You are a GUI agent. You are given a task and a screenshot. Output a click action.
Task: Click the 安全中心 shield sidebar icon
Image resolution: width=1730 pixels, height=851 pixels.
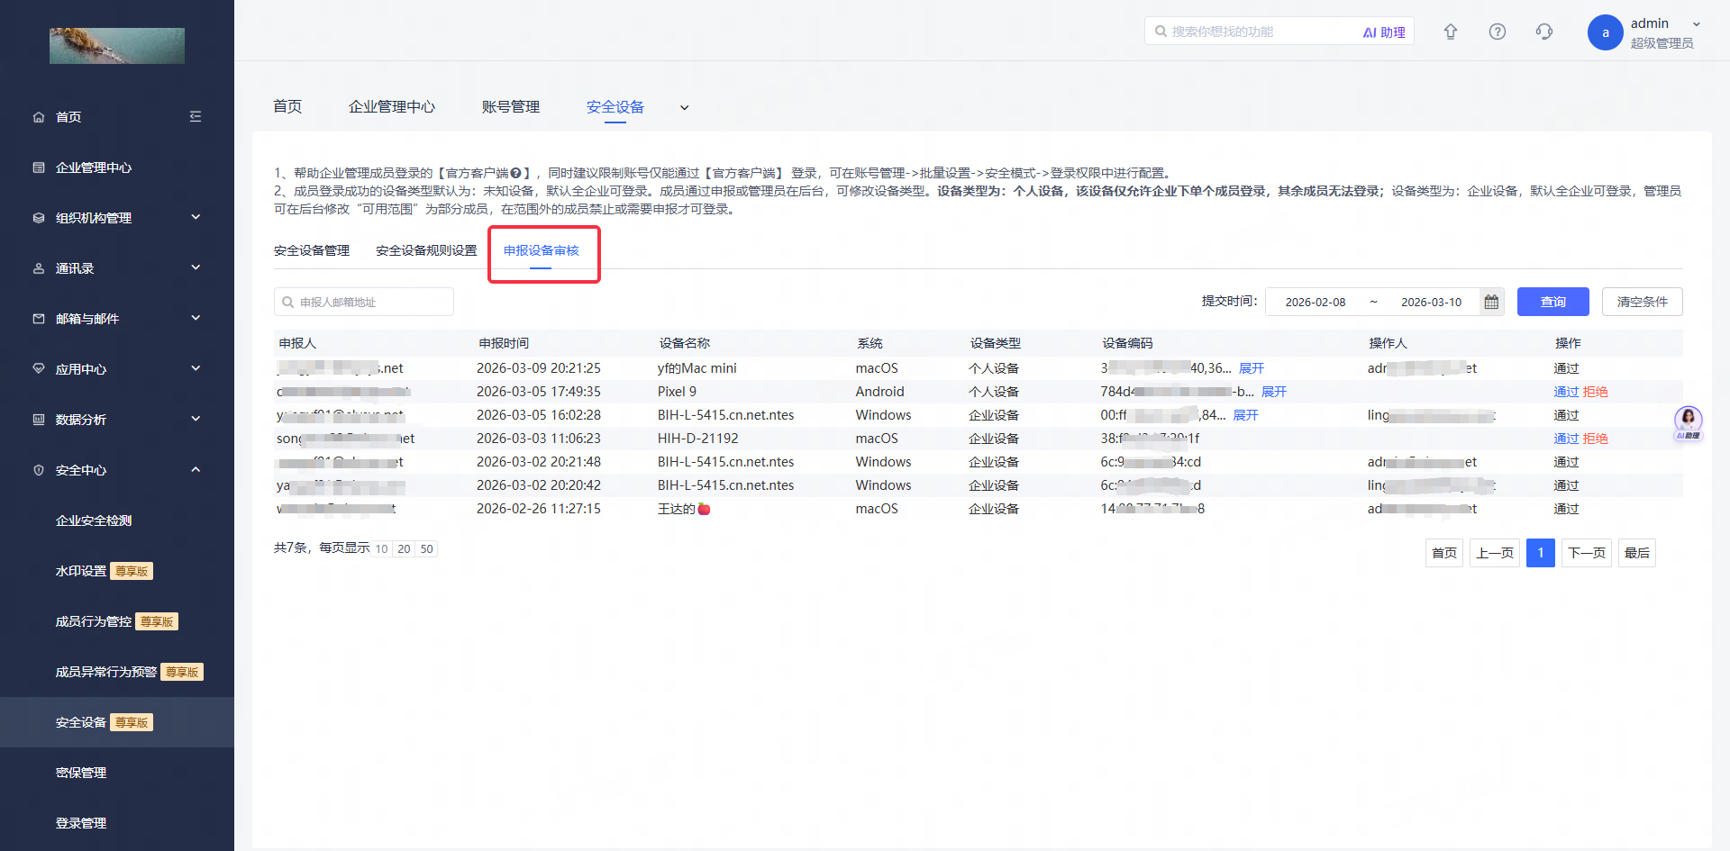coord(39,470)
